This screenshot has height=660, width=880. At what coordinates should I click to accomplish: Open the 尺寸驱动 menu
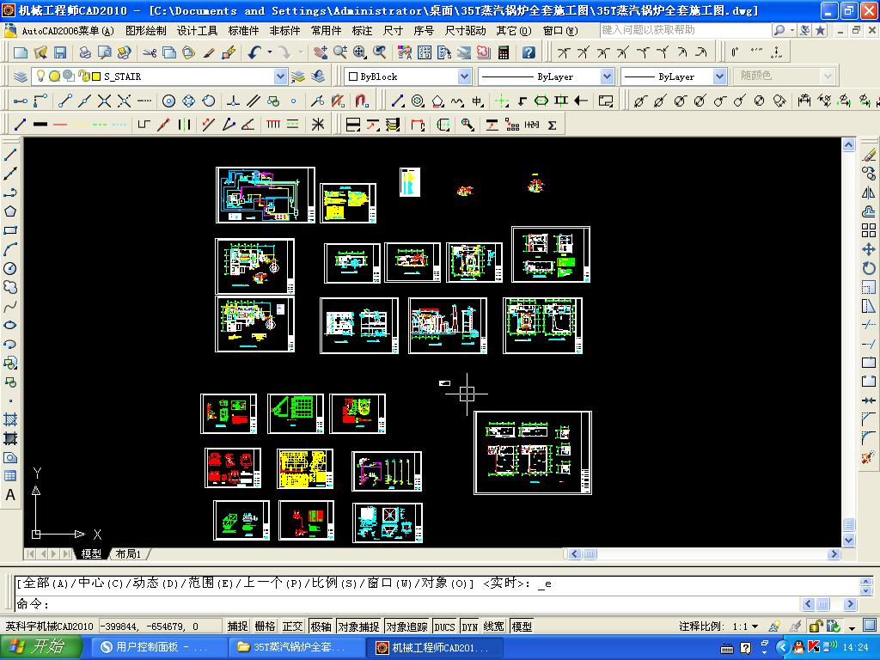tap(465, 30)
